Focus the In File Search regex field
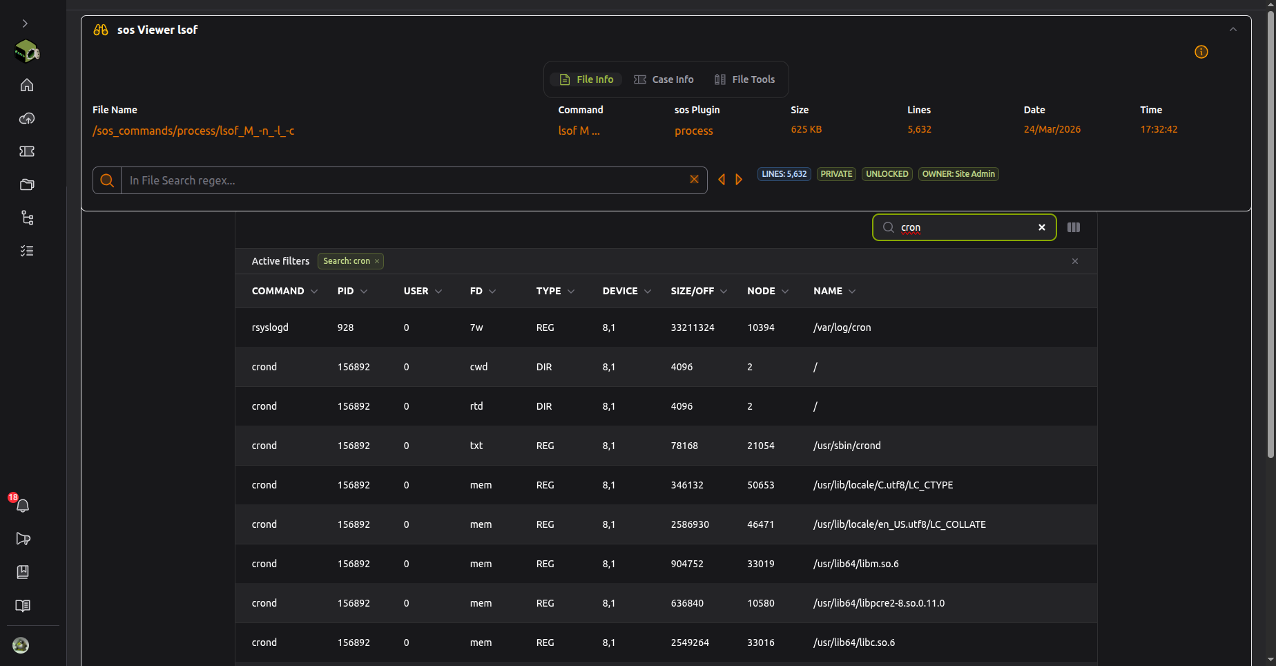The image size is (1276, 666). (404, 180)
